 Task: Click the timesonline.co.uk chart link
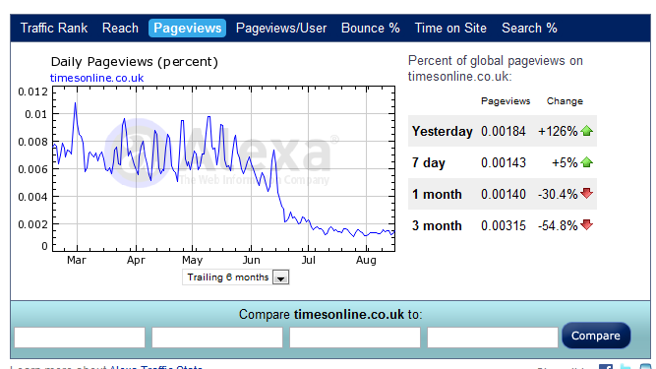[x=96, y=78]
